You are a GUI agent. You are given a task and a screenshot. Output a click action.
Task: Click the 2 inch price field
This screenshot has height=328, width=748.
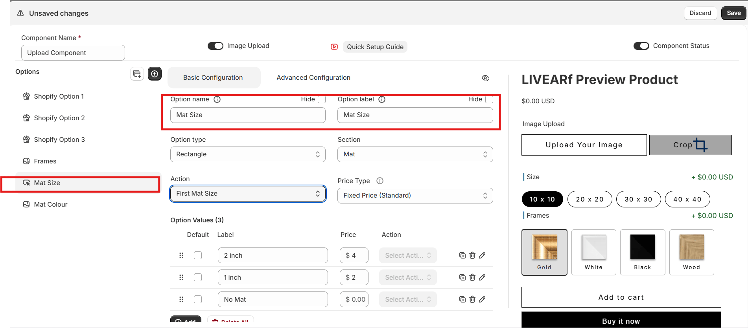(x=354, y=255)
